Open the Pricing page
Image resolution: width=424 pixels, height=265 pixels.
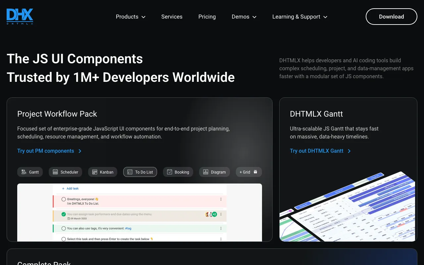(207, 17)
